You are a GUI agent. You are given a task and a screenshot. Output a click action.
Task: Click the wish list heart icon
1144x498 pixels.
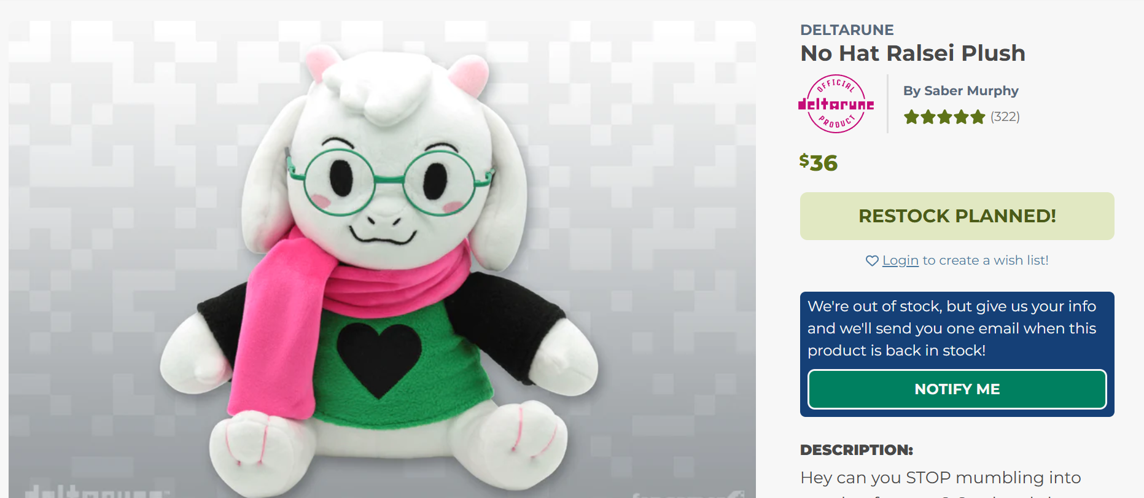(872, 261)
